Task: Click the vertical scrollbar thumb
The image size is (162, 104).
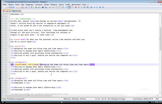Action: [x=160, y=39]
